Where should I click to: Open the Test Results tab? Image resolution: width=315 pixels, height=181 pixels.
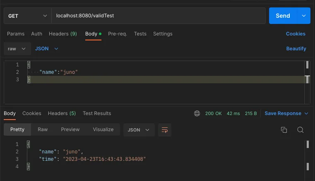pos(97,113)
